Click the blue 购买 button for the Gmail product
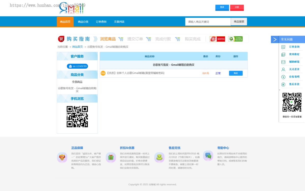Image resolution: width=305 pixels, height=191 pixels. pyautogui.click(x=236, y=73)
